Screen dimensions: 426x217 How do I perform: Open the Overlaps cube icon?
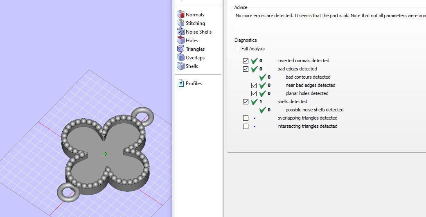(x=180, y=57)
